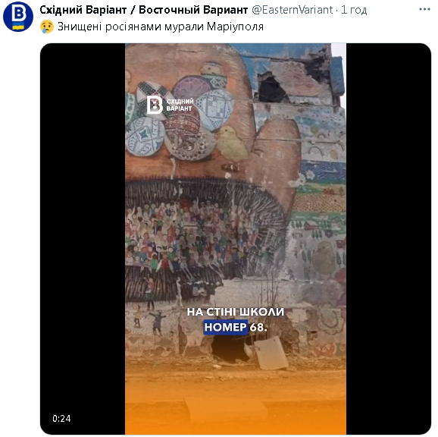This screenshot has height=437, width=438.
Task: Open the tweet's three-dot more menu
Action: [424, 10]
